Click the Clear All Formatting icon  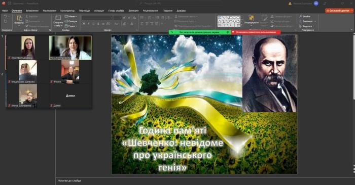point(135,18)
